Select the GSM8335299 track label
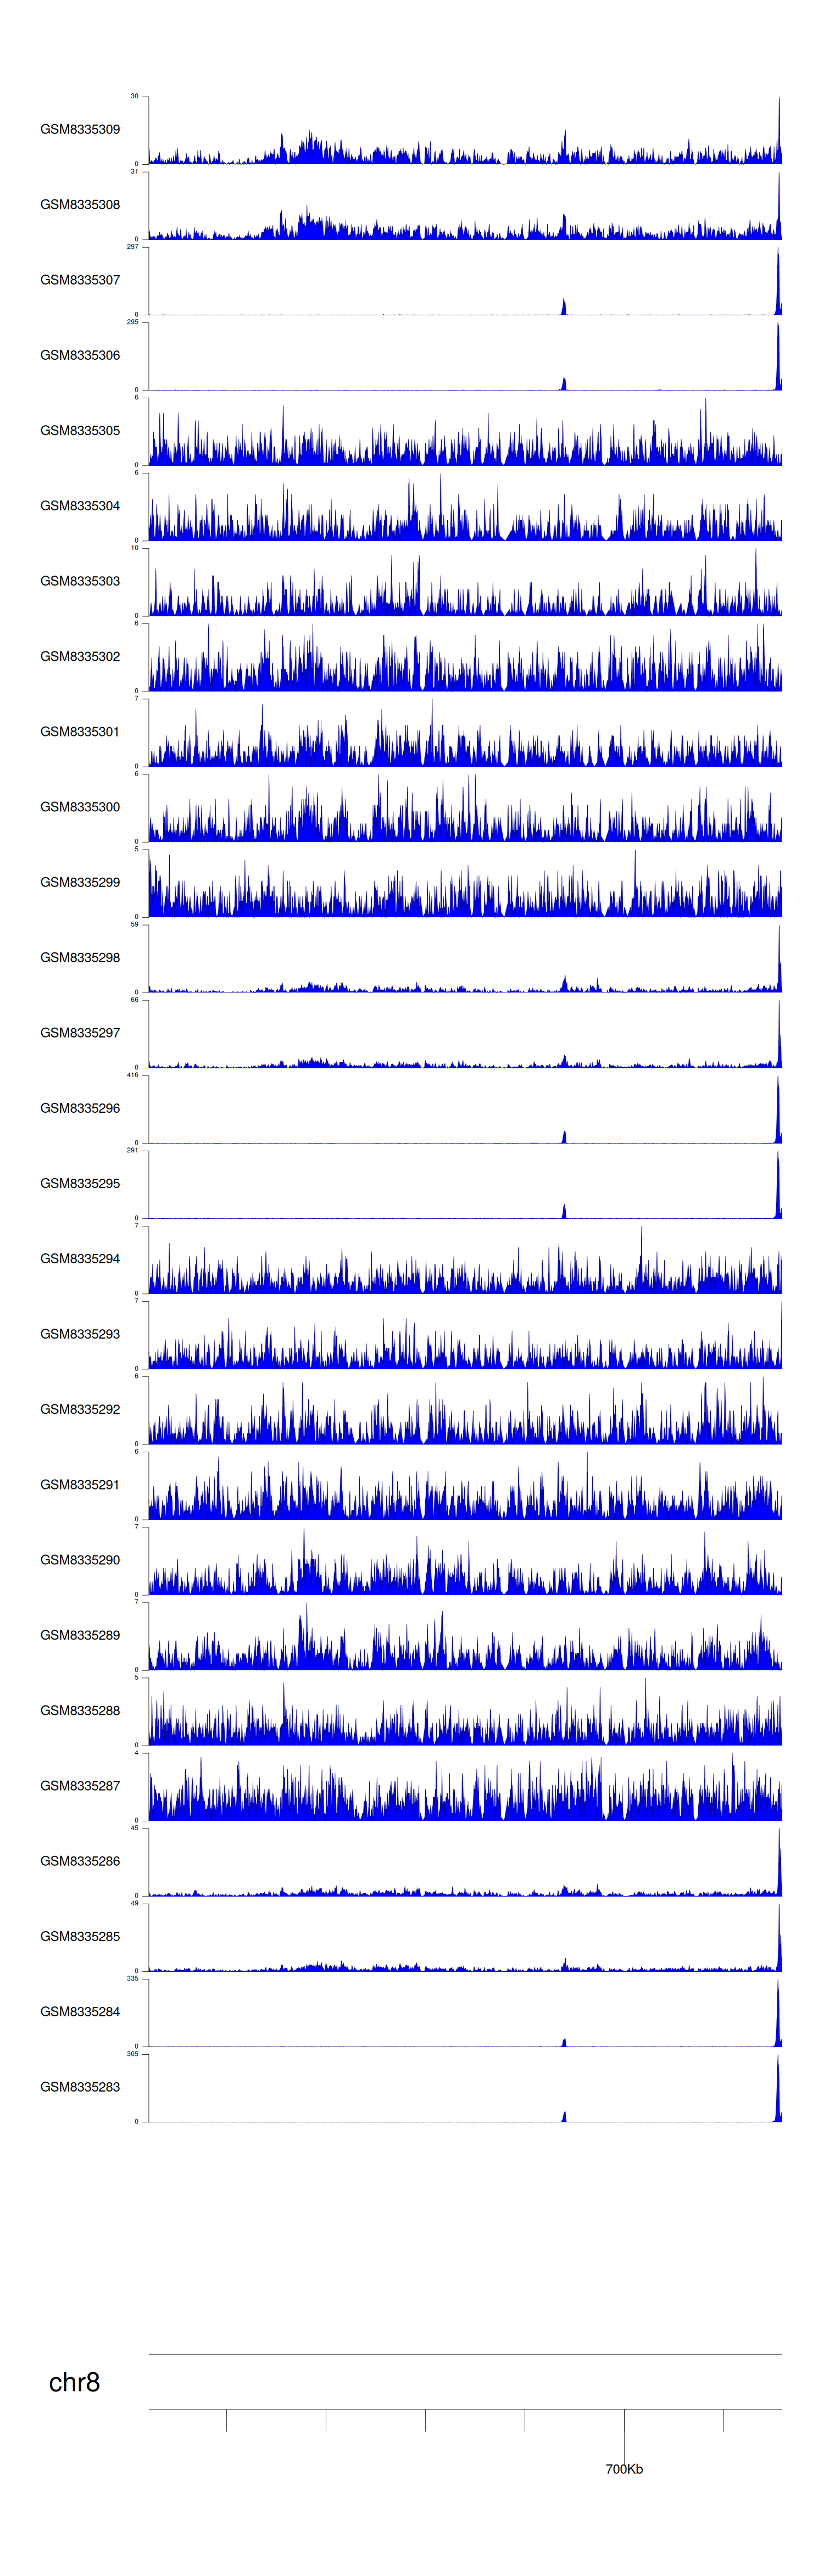Image resolution: width=824 pixels, height=2576 pixels. [80, 882]
